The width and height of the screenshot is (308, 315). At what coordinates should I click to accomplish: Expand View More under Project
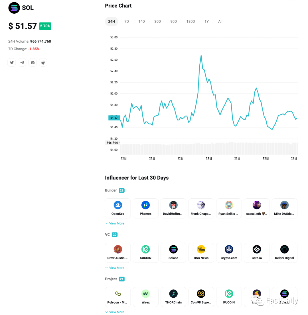pyautogui.click(x=115, y=312)
